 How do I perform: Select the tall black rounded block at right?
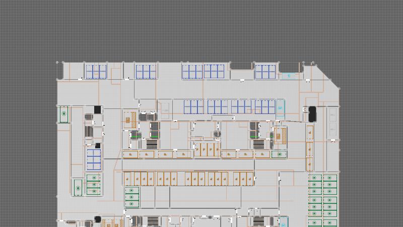coord(312,114)
